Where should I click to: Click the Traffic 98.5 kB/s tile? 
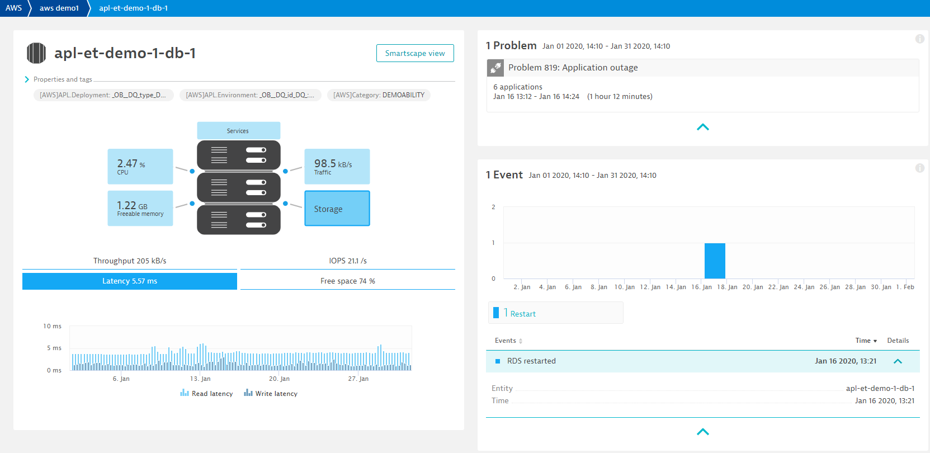click(337, 166)
